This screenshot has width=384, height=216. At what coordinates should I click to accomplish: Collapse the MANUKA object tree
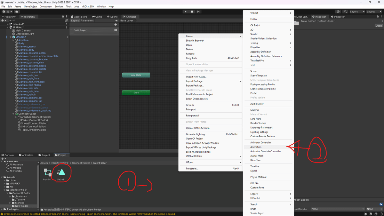[x=11, y=37]
